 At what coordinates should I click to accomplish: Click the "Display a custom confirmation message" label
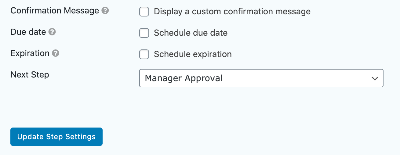tap(232, 12)
